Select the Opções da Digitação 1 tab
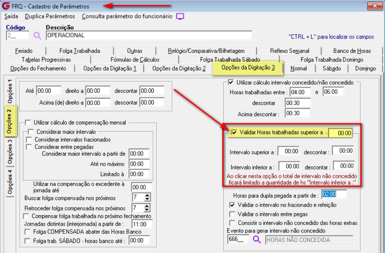 109,68
